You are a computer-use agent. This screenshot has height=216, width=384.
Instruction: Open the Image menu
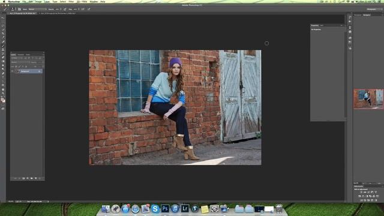click(x=38, y=1)
